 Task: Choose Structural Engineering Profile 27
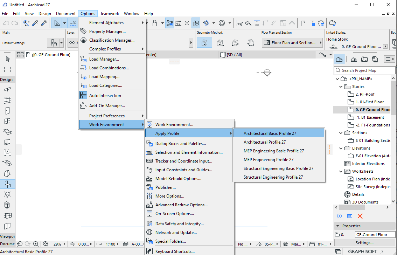tap(279, 177)
